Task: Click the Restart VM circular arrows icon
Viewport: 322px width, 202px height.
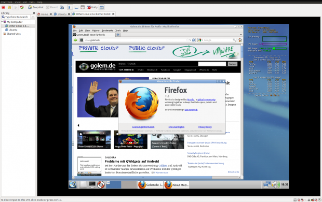Action: click(x=22, y=7)
